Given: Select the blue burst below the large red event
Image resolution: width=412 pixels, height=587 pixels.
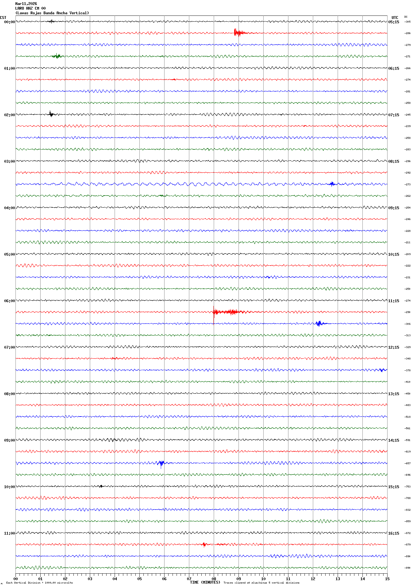Looking at the screenshot, I should point(319,324).
